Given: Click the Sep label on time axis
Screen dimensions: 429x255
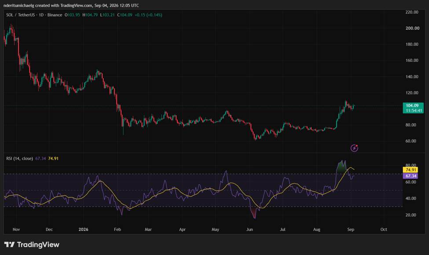Looking at the screenshot, I should tap(351, 230).
